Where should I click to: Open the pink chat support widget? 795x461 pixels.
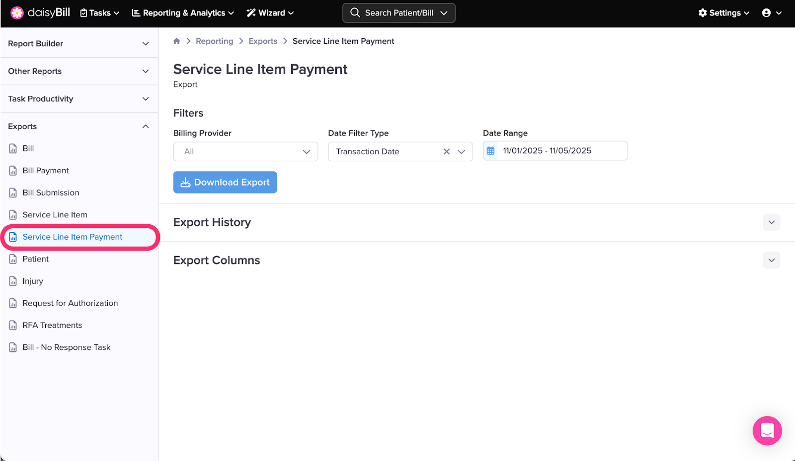click(x=767, y=430)
